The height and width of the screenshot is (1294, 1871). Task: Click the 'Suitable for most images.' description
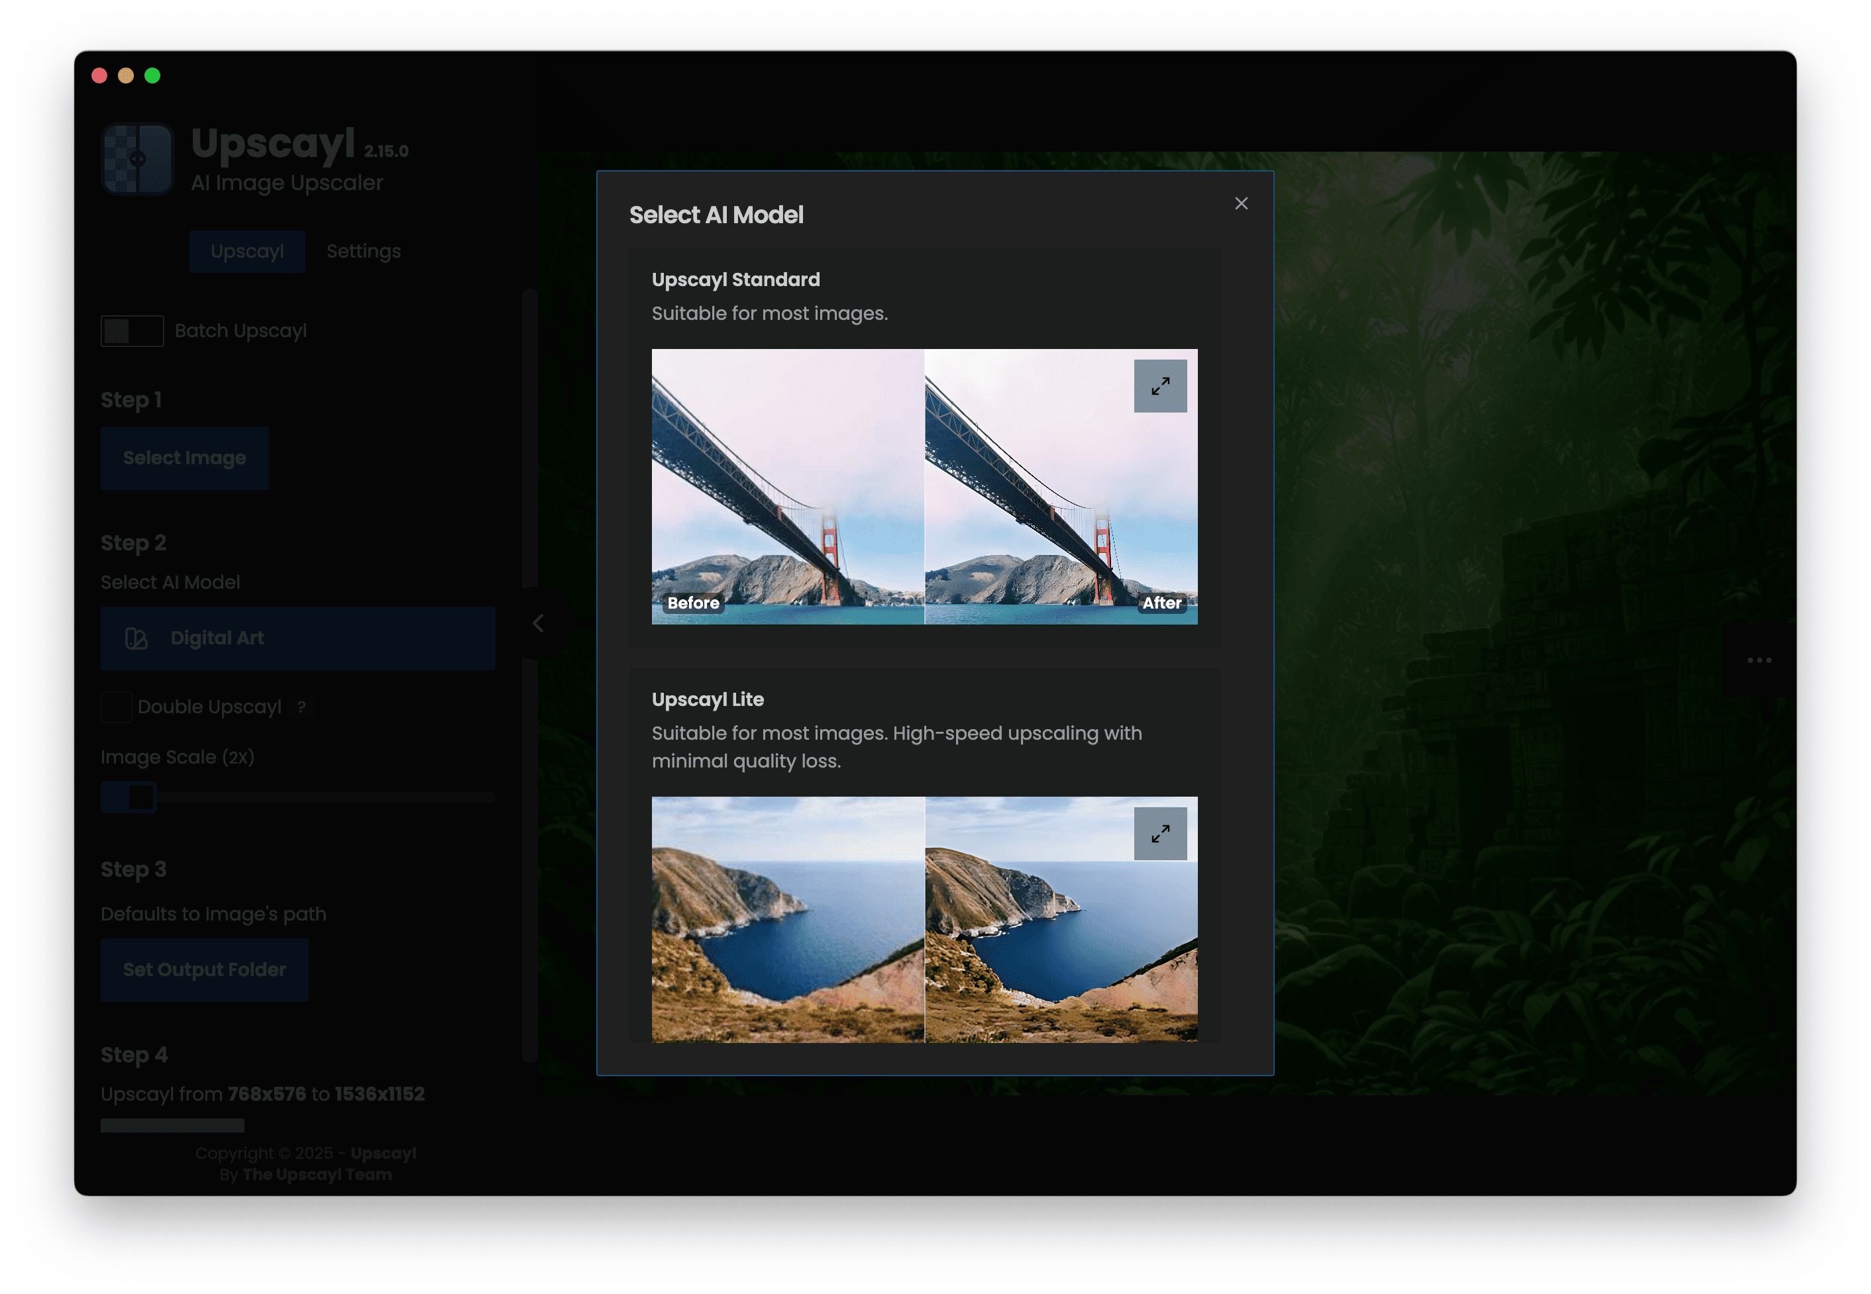[x=770, y=314]
